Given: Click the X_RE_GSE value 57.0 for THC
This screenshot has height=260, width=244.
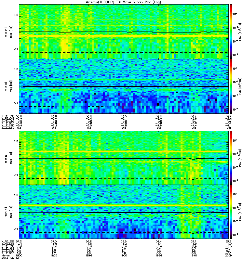Looking at the screenshot, I should tap(54, 241).
